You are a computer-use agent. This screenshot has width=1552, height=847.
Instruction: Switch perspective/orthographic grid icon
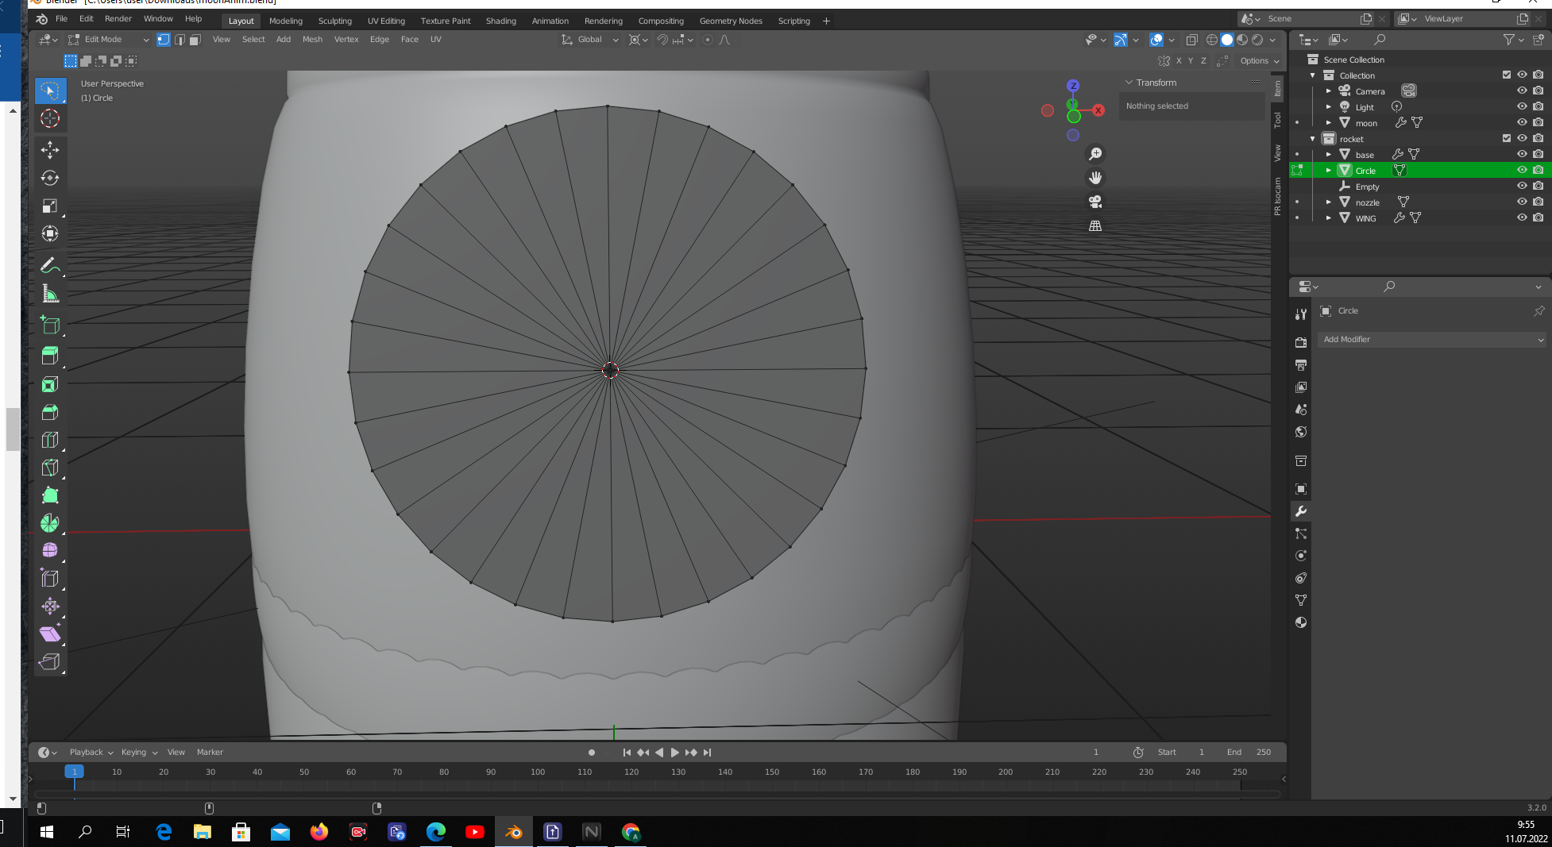[x=1095, y=225]
